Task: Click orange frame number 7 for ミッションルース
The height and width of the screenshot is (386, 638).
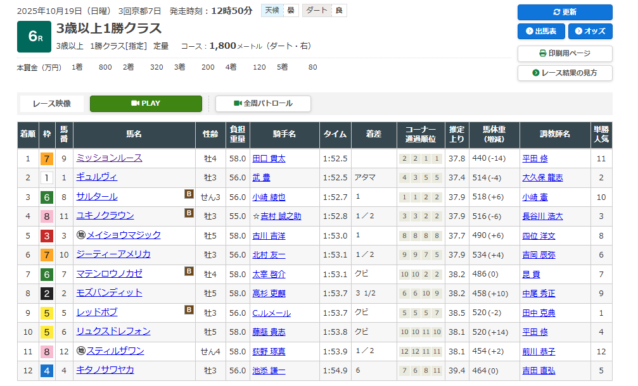Action: coord(46,159)
